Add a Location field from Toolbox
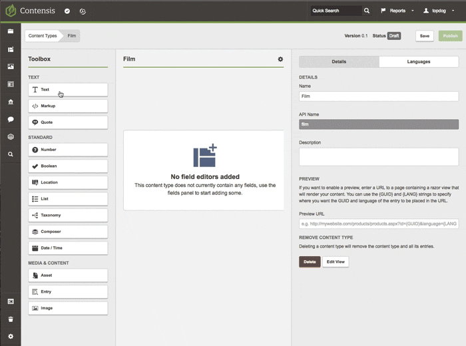Viewport: 466px width, 346px height. coord(68,182)
